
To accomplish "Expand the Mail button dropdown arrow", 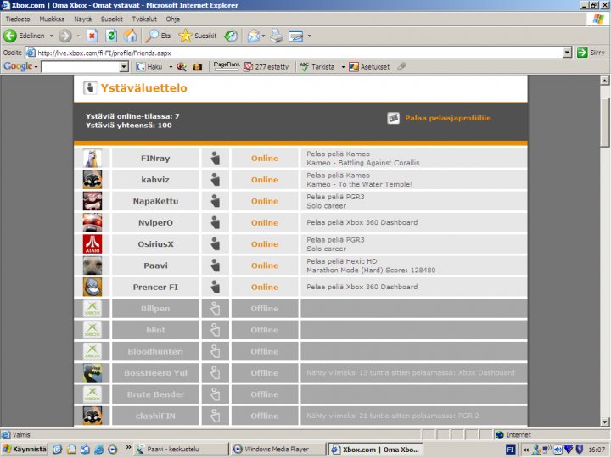I will pyautogui.click(x=263, y=36).
